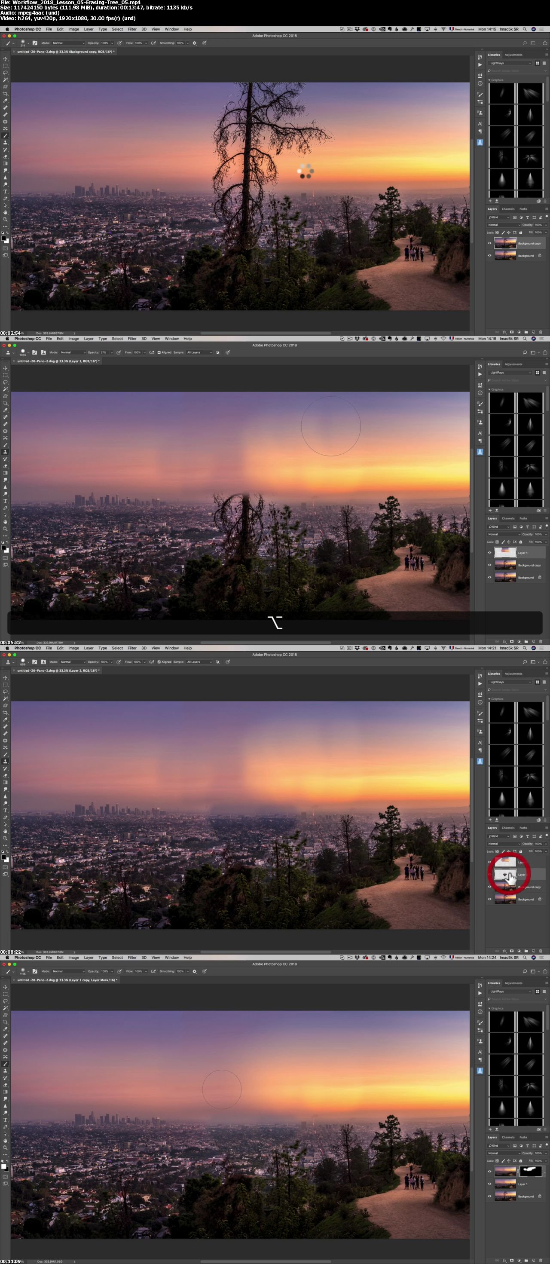In the 14:18 frame, open the layer Kind filter dropdown

tap(499, 527)
